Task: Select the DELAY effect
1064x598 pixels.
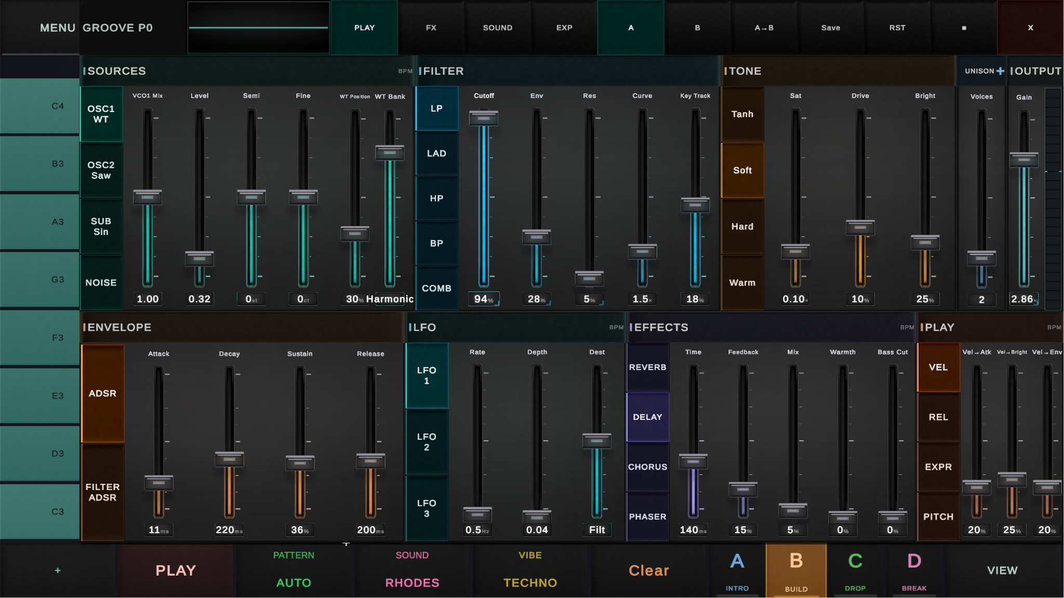Action: 648,417
